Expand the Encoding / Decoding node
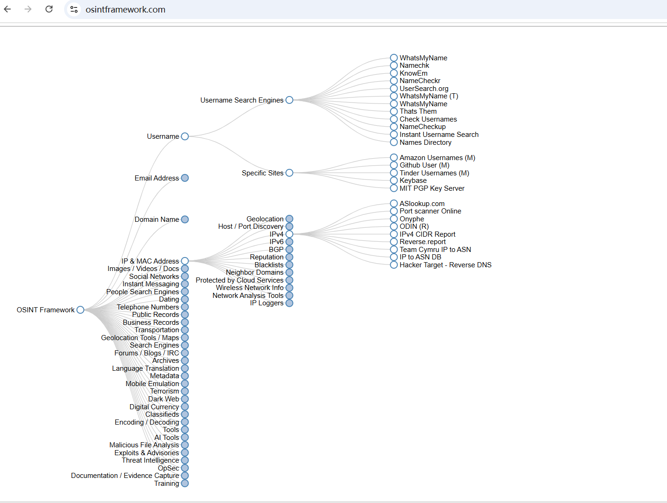 [185, 422]
